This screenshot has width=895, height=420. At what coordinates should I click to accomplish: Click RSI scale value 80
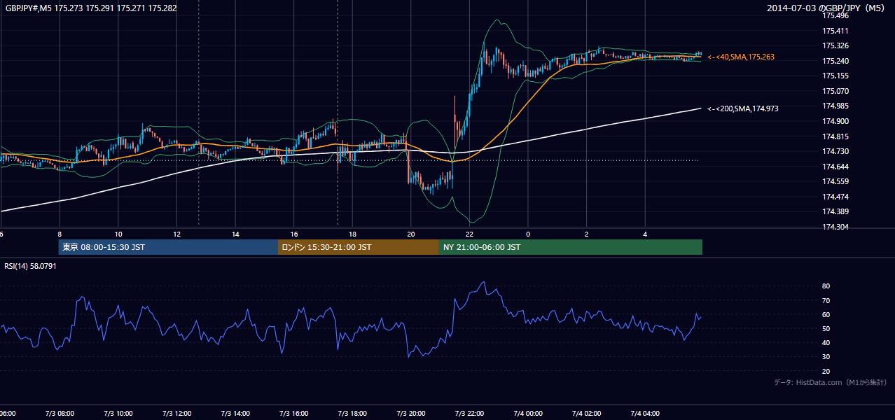pos(826,286)
